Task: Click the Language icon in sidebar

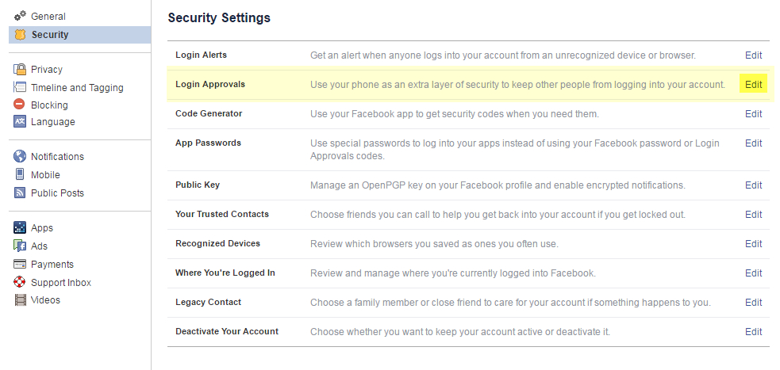Action: click(x=20, y=122)
